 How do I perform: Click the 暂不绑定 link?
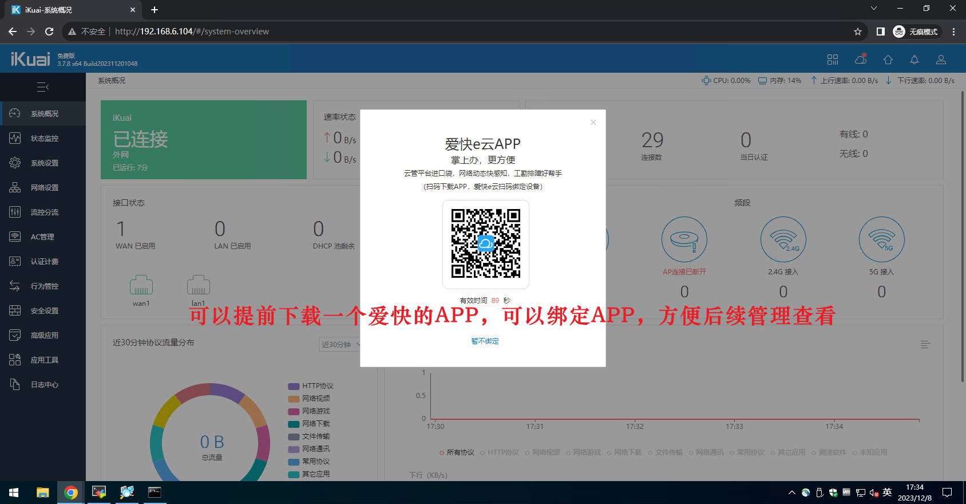pos(485,341)
